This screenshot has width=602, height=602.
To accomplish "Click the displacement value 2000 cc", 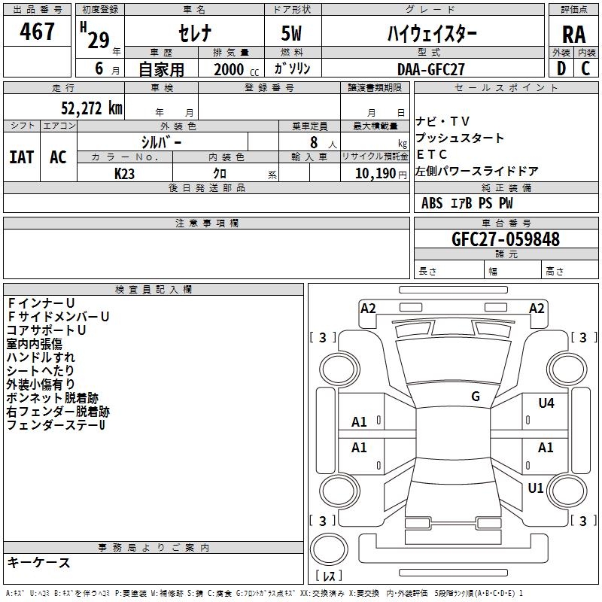I will pos(236,70).
